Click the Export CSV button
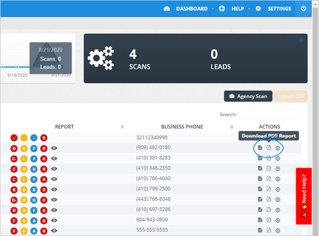 288,96
